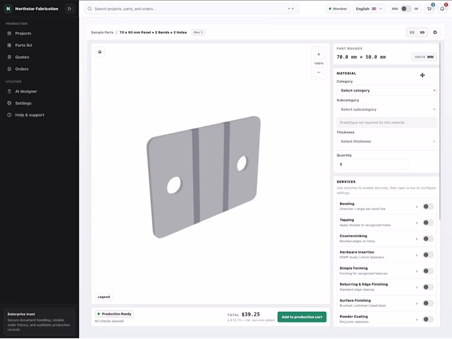
Task: Open Projects in the sidebar
Action: 23,33
